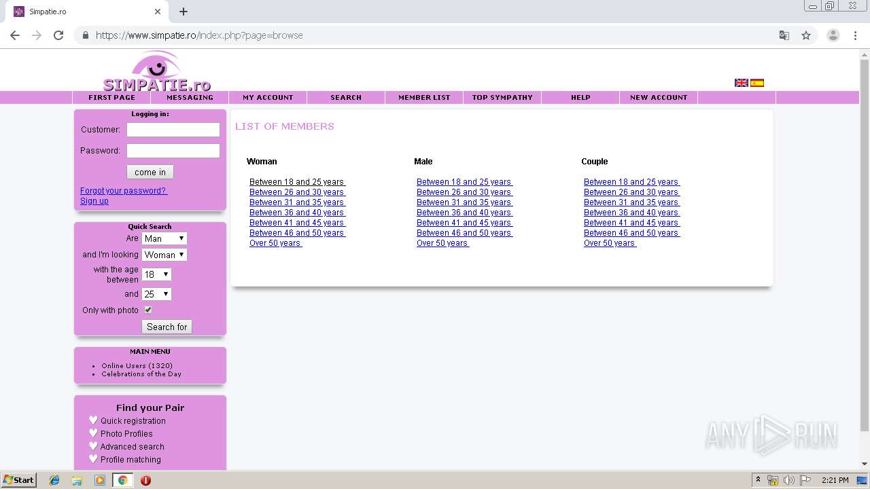870x489 pixels.
Task: Go to FIRST PAGE menu item
Action: 111,97
